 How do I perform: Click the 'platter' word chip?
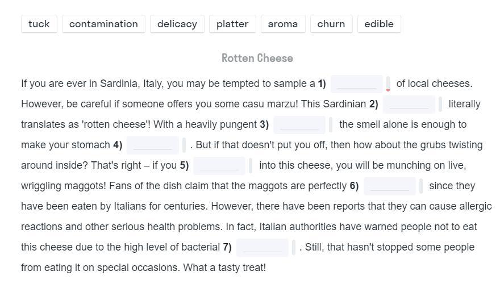click(232, 24)
